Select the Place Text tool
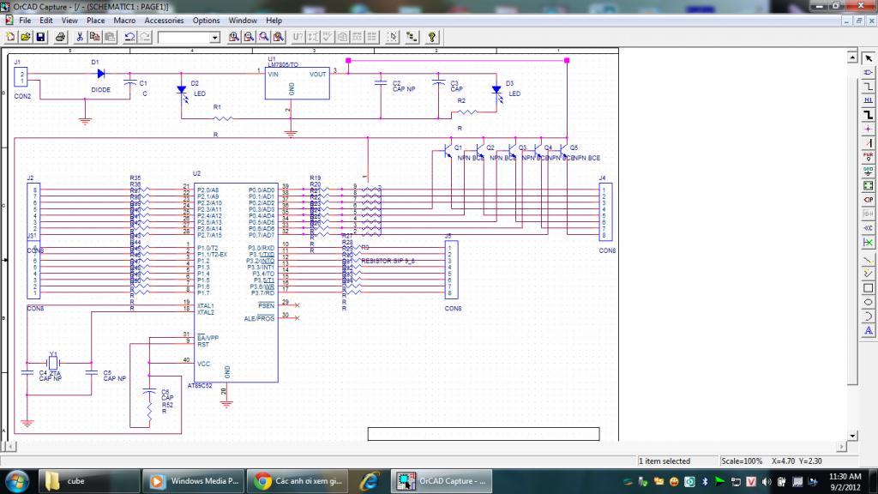The width and height of the screenshot is (878, 494). [868, 330]
